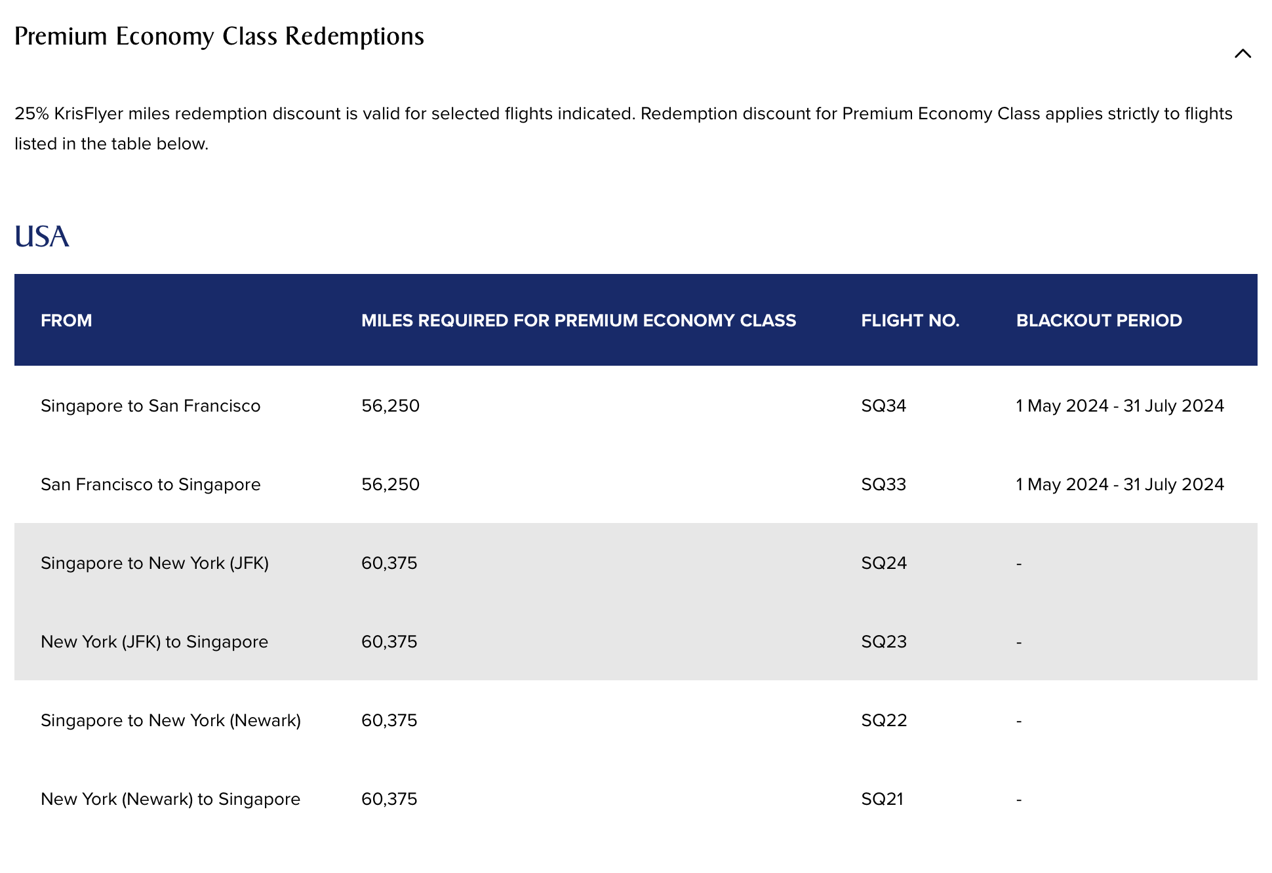Viewport: 1272px width, 873px height.
Task: Select the Singapore to San Francisco row
Action: tap(150, 406)
